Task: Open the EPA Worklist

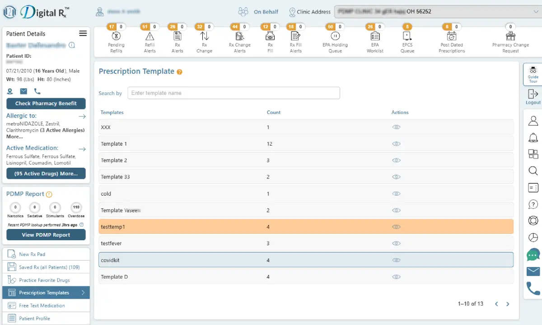Action: click(x=375, y=40)
